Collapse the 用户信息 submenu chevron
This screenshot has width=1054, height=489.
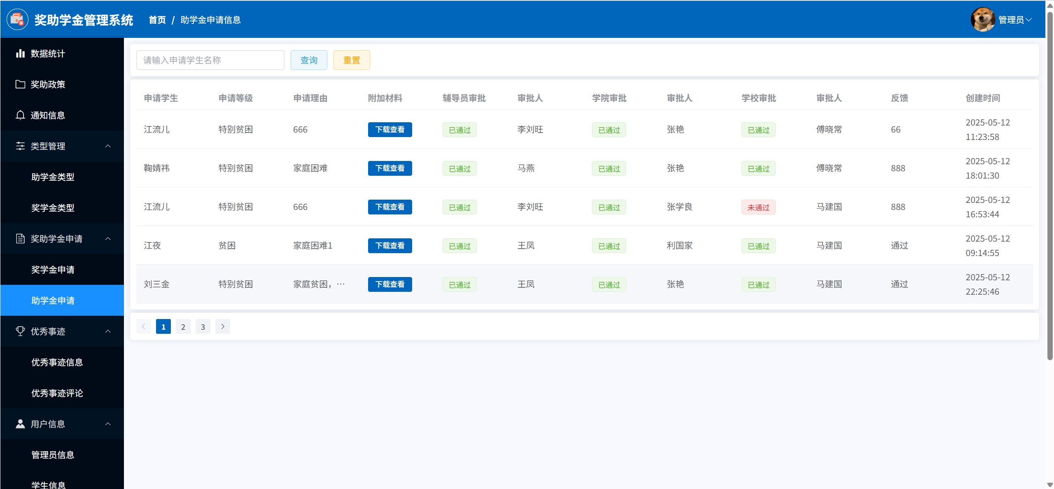pyautogui.click(x=108, y=424)
